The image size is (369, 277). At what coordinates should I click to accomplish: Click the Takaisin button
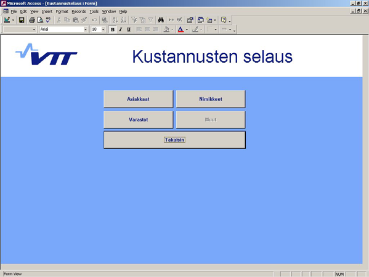174,140
